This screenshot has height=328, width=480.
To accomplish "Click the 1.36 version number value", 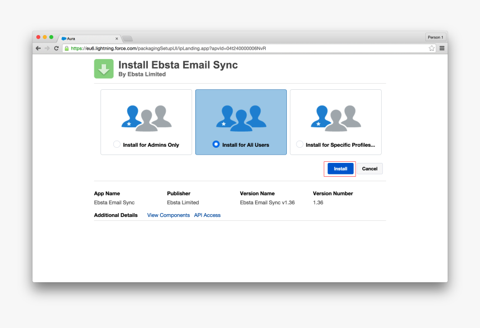I will pyautogui.click(x=318, y=202).
